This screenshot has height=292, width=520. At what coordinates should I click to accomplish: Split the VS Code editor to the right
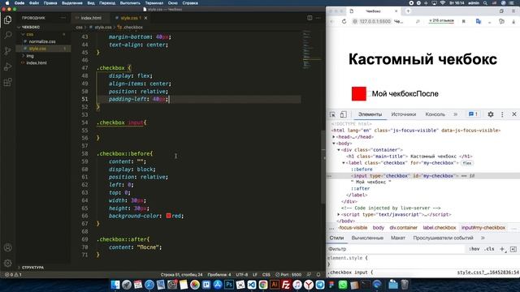(x=310, y=18)
